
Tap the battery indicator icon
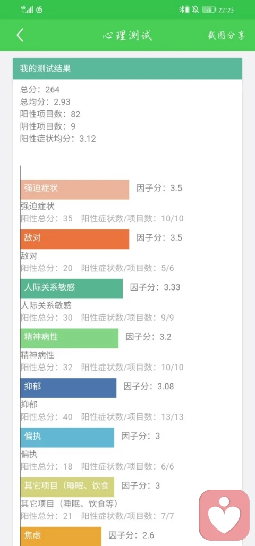(x=209, y=10)
